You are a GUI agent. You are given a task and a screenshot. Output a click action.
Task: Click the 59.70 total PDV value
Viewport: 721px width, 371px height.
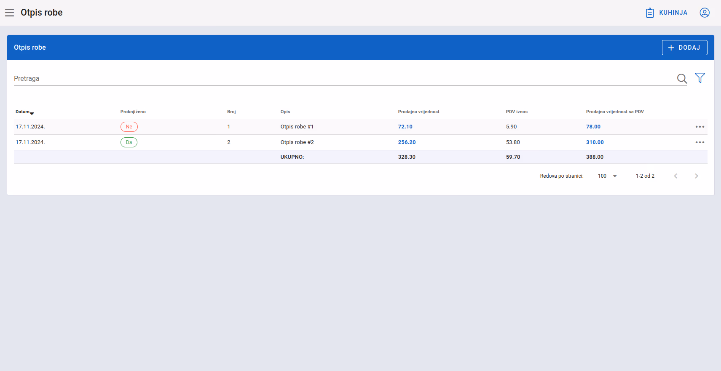point(513,157)
